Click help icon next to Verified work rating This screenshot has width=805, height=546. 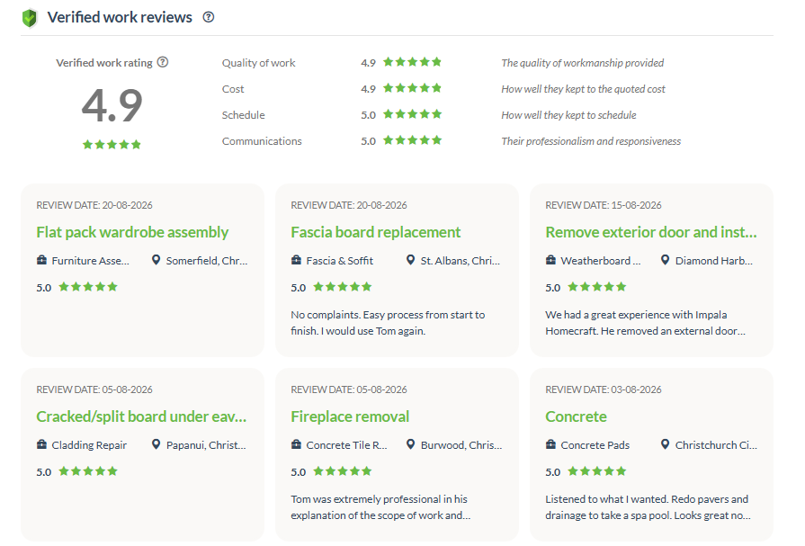[163, 62]
